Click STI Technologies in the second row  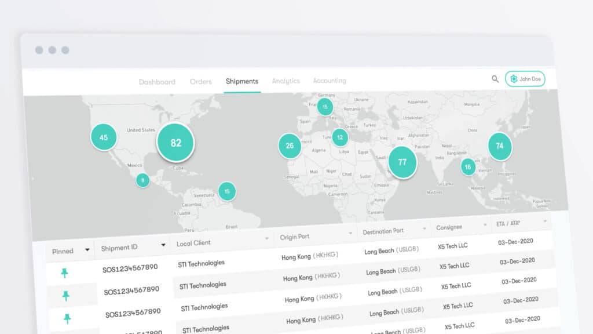tap(203, 285)
